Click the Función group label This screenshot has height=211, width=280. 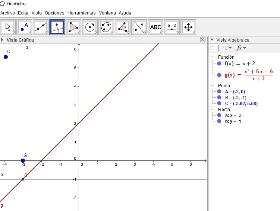tap(226, 57)
